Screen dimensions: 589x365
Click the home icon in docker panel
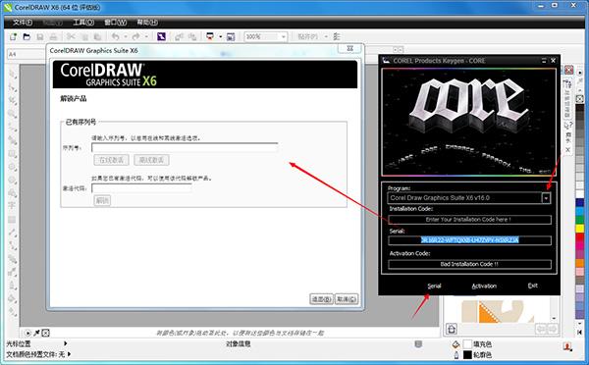[x=452, y=329]
